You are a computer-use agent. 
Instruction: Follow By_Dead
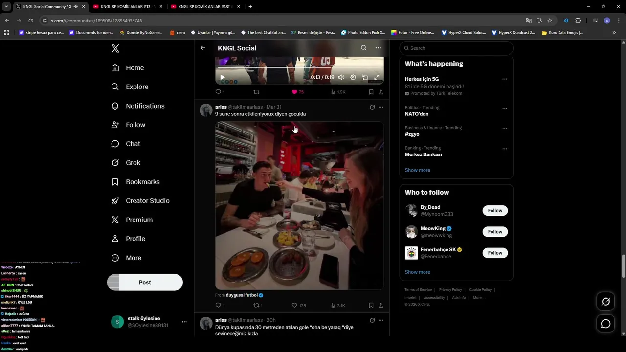[x=495, y=211]
